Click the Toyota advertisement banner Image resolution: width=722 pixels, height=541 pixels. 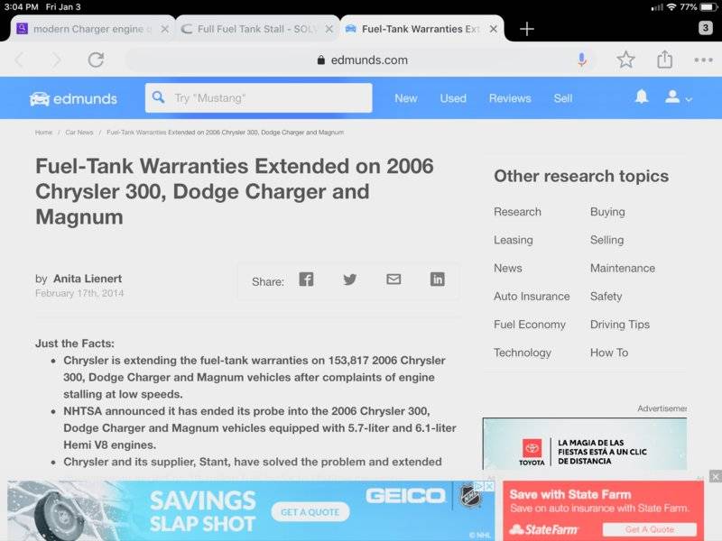click(585, 444)
